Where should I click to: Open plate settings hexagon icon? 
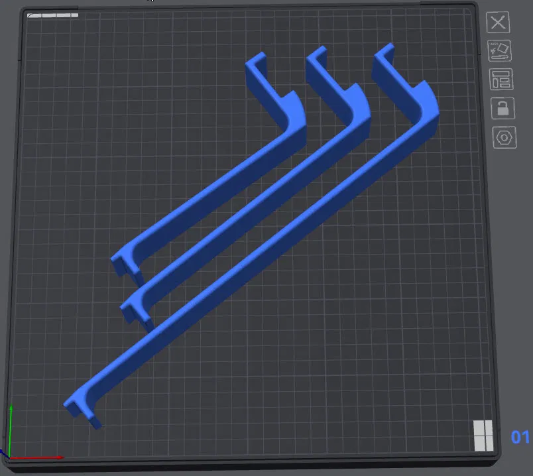[x=504, y=137]
